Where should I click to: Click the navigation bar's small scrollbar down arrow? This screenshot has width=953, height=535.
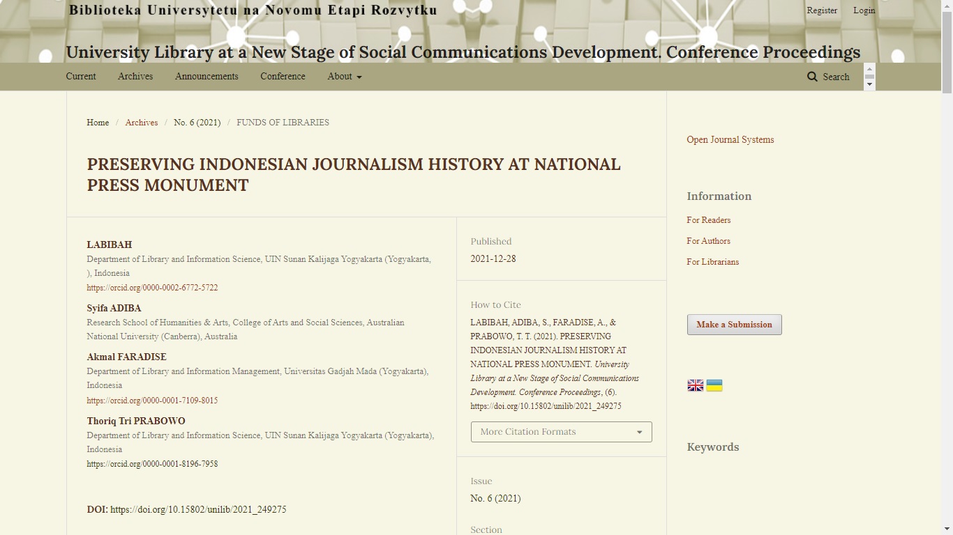(x=869, y=85)
